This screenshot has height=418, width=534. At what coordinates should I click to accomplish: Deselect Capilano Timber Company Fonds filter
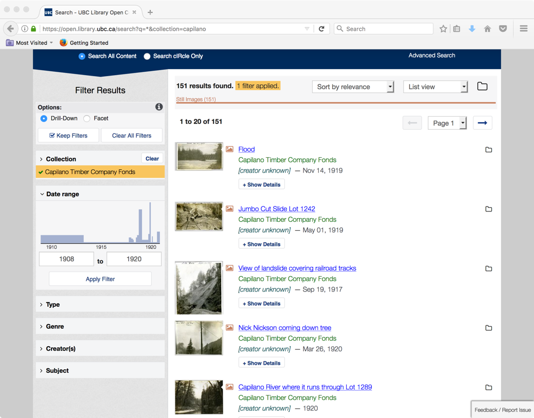tap(100, 172)
